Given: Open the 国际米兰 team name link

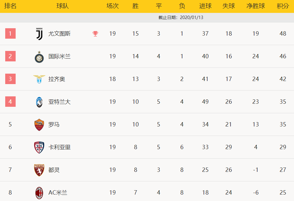Looking at the screenshot, I should (x=59, y=56).
